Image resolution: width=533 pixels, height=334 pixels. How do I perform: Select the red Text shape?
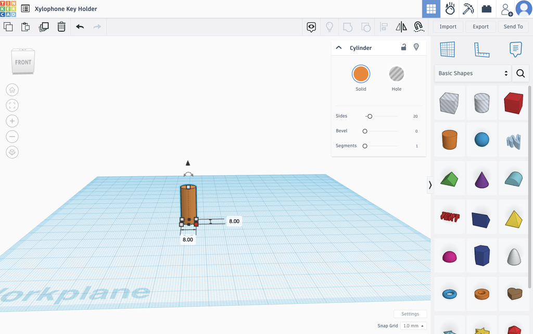450,217
